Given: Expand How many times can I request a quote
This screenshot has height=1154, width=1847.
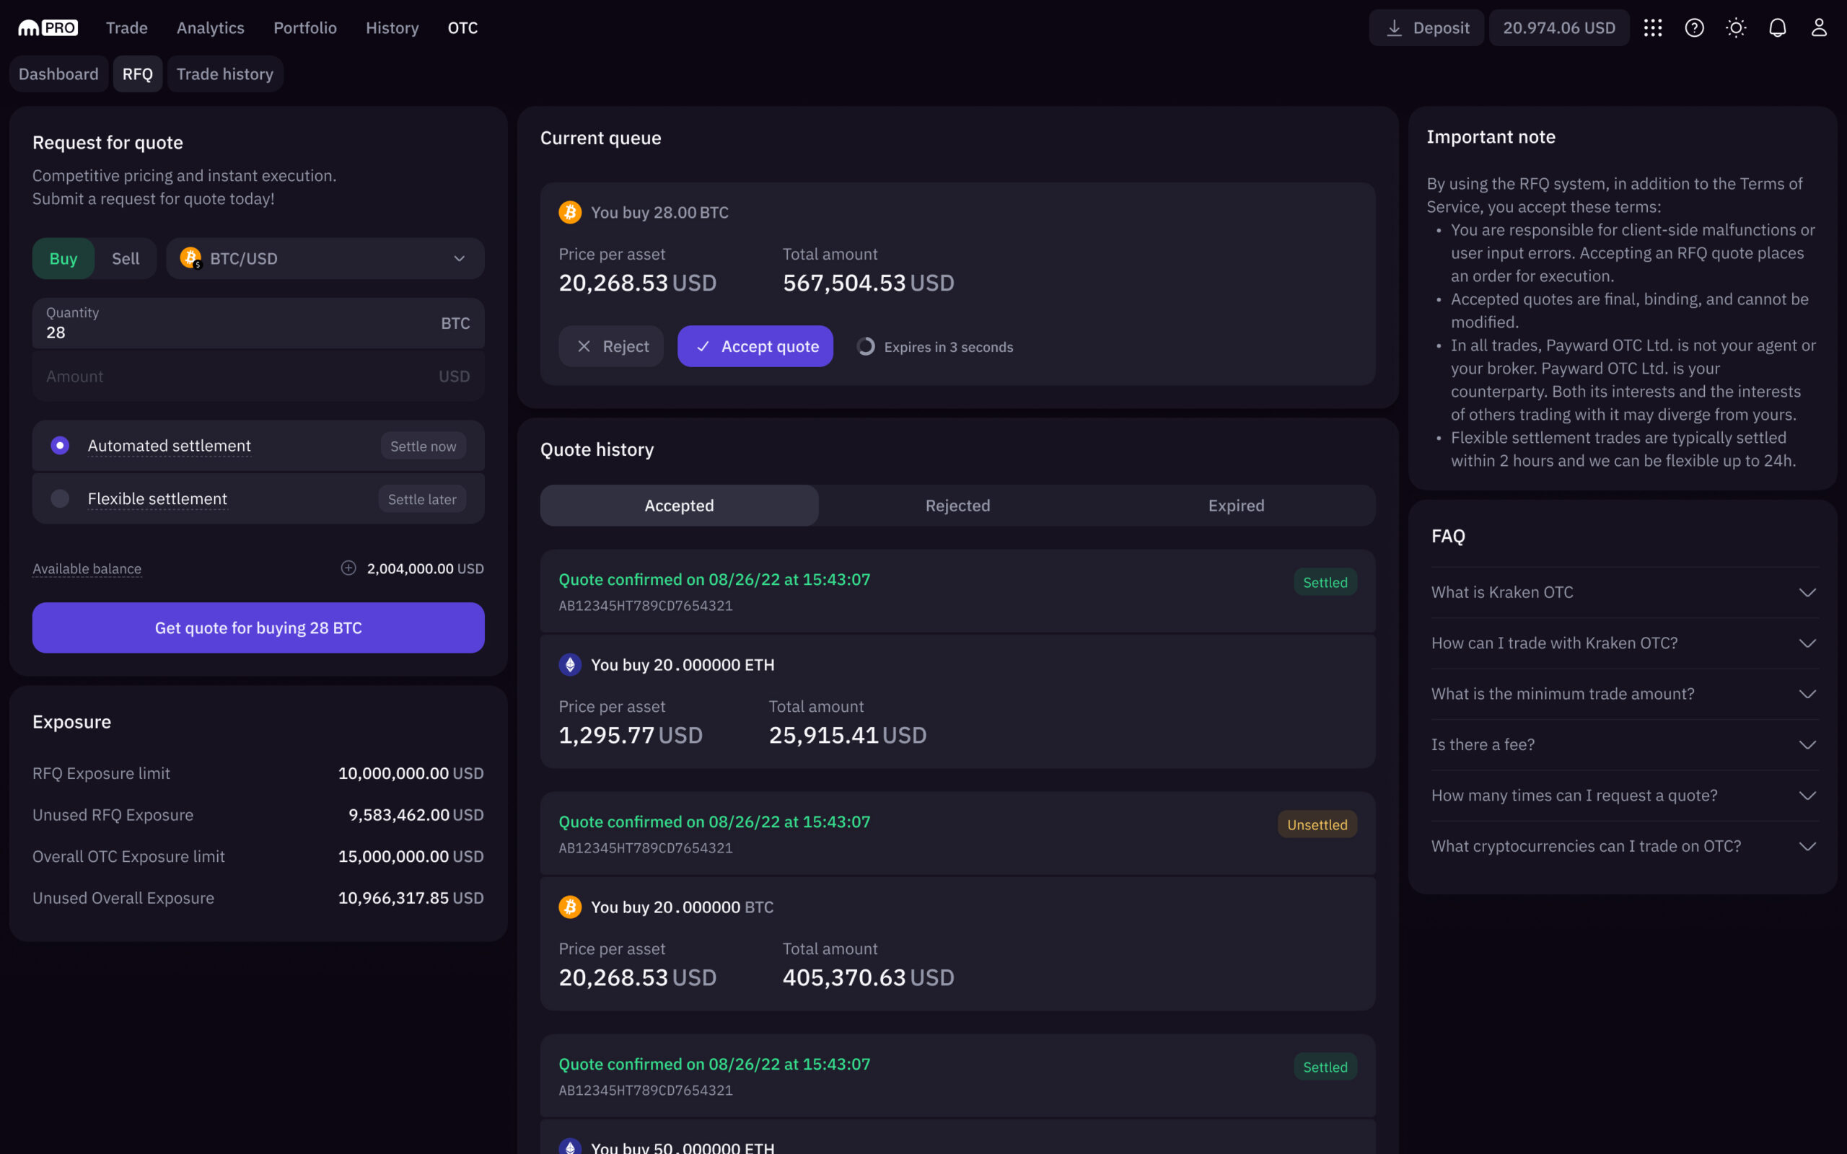Looking at the screenshot, I should [1624, 796].
